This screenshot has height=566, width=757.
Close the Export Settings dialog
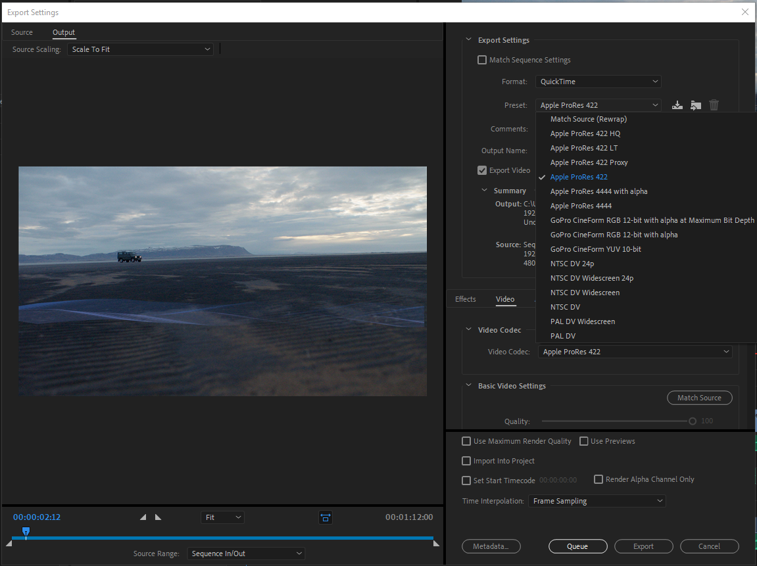tap(745, 12)
